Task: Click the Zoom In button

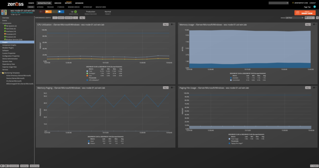Action: (x=61, y=18)
